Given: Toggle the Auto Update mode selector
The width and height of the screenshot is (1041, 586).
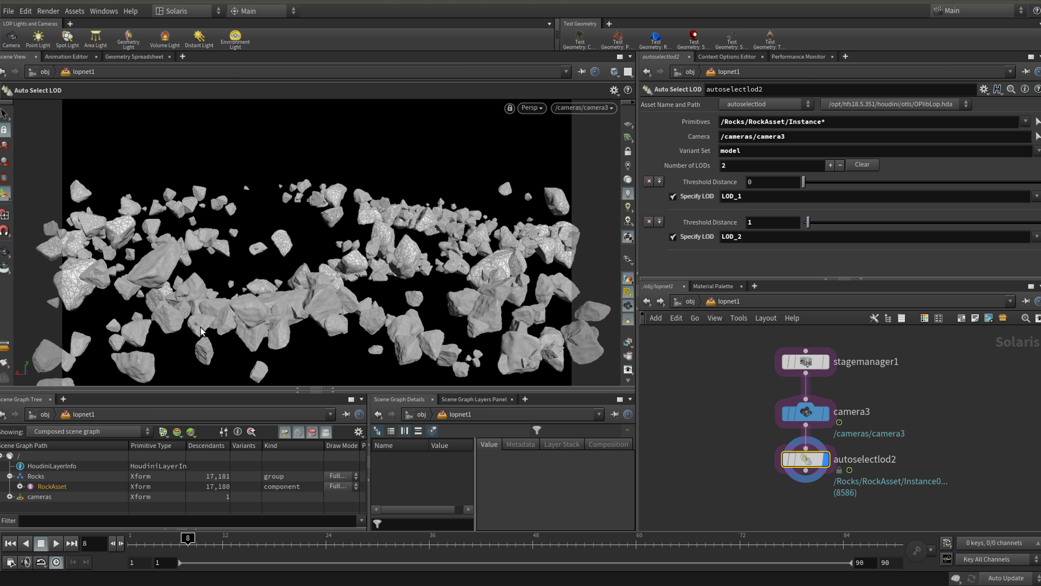Looking at the screenshot, I should tap(1011, 578).
